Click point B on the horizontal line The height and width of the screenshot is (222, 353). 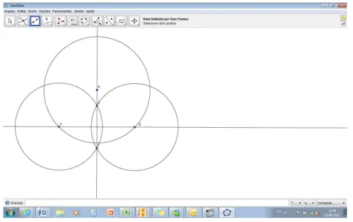click(135, 127)
